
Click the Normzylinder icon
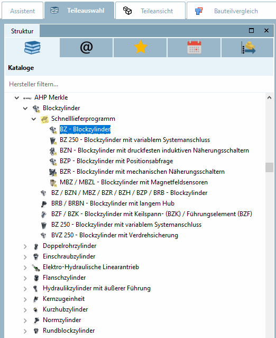36,320
